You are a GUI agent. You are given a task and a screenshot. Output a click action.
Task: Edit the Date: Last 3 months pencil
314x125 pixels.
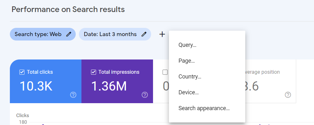coord(144,34)
